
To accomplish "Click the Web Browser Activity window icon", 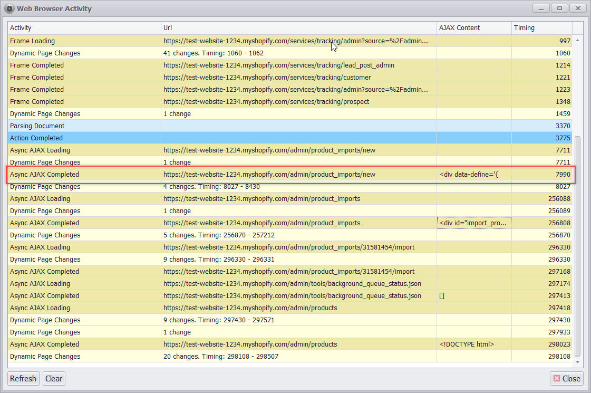I will coord(9,8).
